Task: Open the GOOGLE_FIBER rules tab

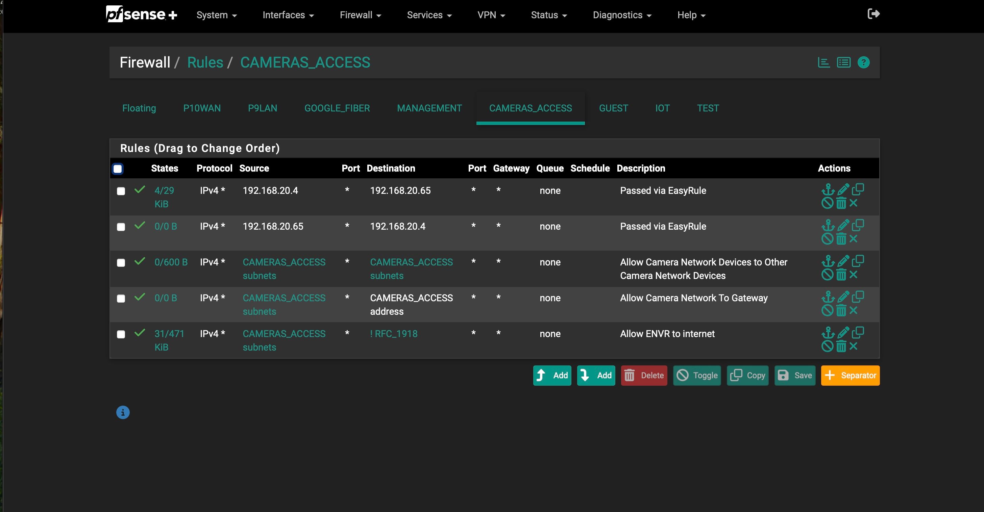Action: (x=337, y=108)
